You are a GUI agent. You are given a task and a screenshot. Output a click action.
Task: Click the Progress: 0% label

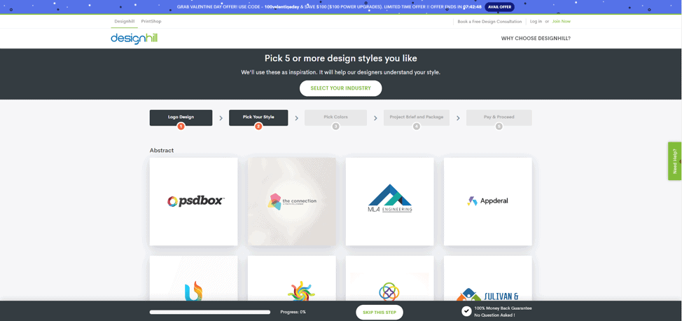[293, 312]
